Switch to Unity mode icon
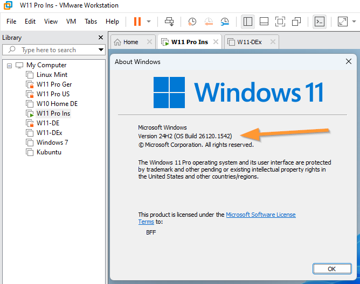360x284 pixels. point(296,22)
